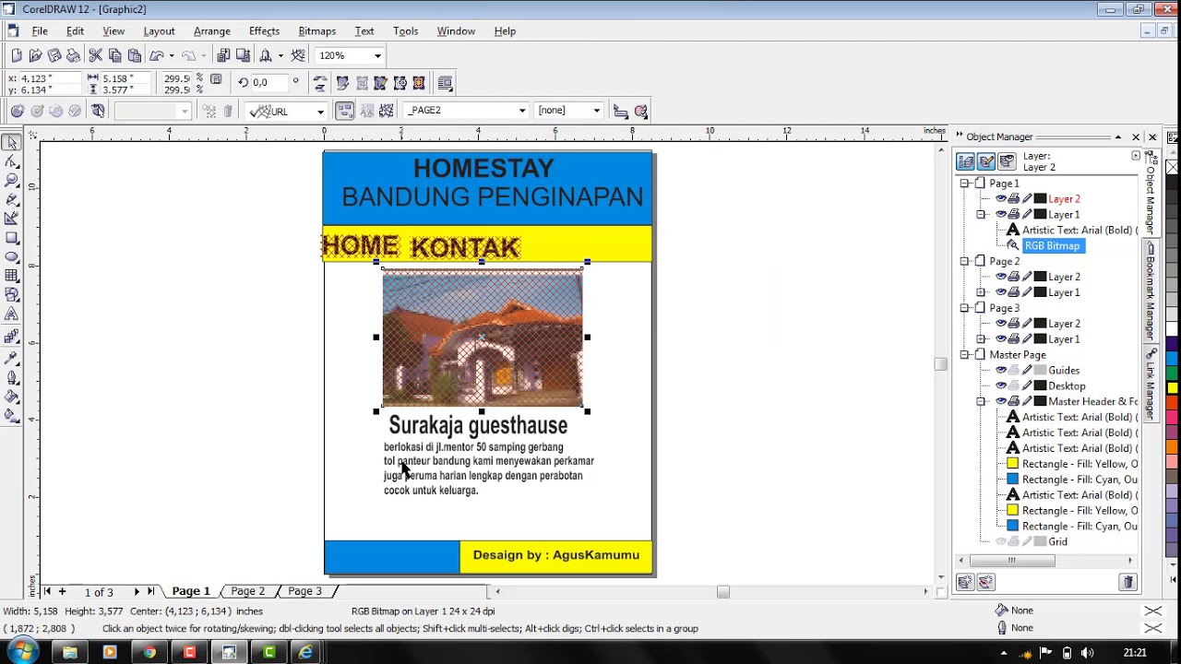Pick the yellow swatch in color palette

click(1172, 388)
